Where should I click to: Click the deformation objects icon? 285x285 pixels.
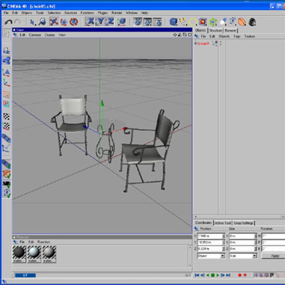232,21
